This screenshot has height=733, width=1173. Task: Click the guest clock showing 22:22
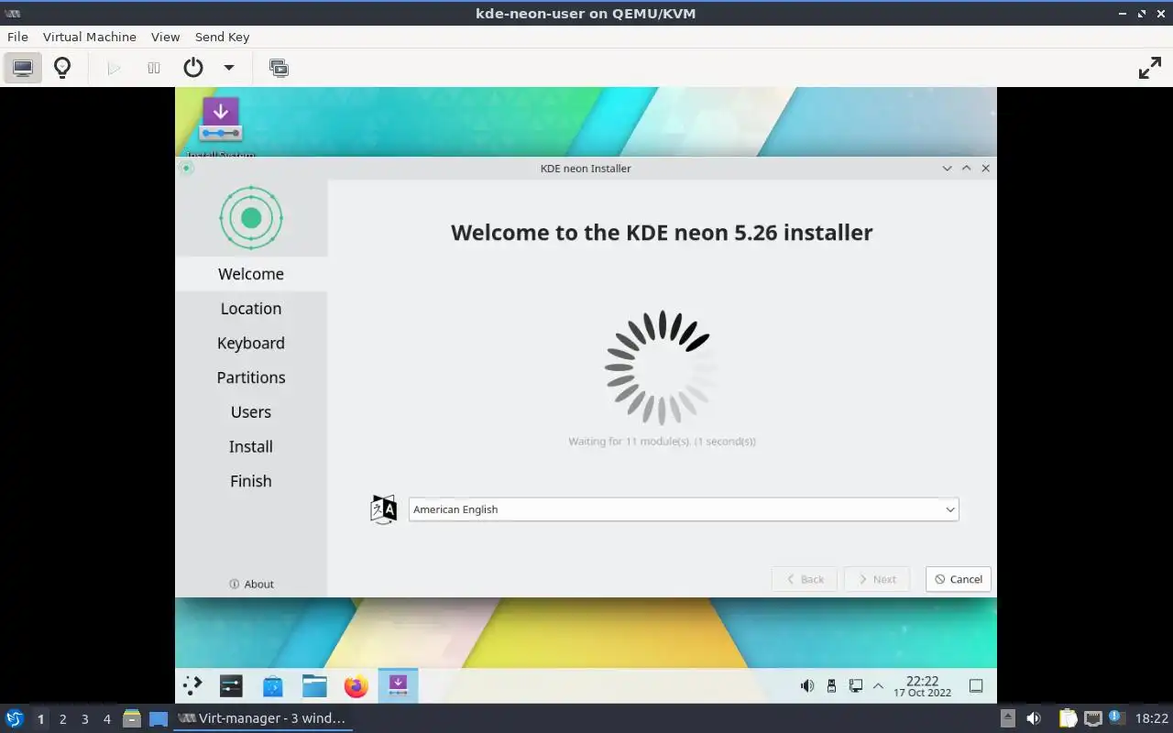click(x=923, y=686)
